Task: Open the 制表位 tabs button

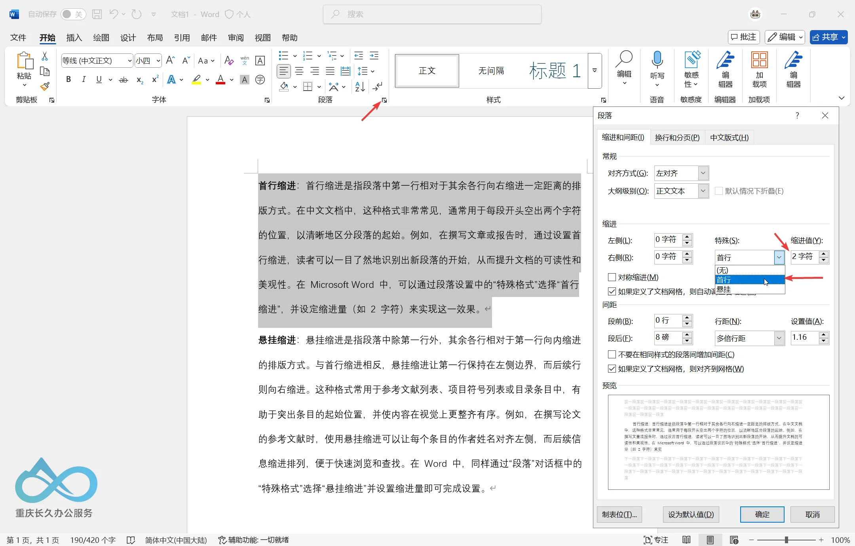Action: click(619, 514)
